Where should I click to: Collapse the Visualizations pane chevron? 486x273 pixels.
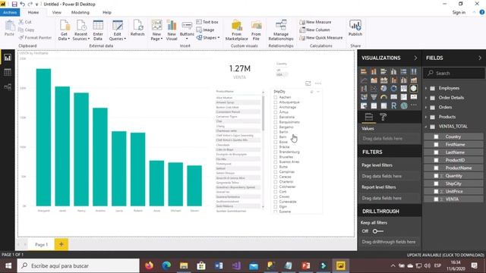point(415,58)
